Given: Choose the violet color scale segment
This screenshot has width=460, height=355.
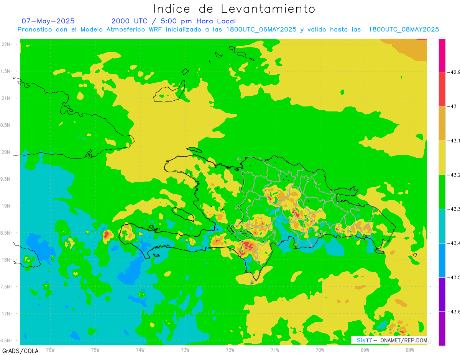Looking at the screenshot, I should click(x=442, y=294).
